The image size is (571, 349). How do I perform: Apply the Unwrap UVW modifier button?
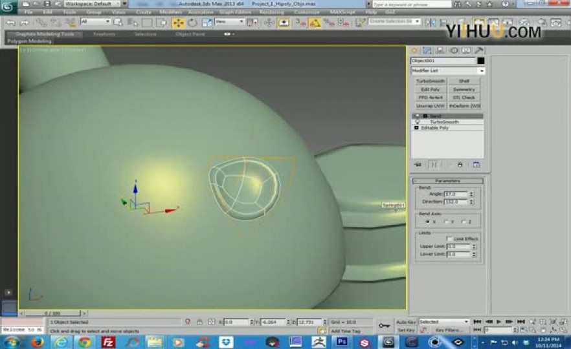point(431,106)
